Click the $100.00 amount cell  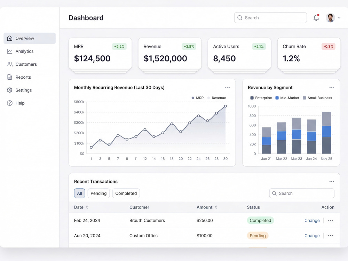(204, 236)
